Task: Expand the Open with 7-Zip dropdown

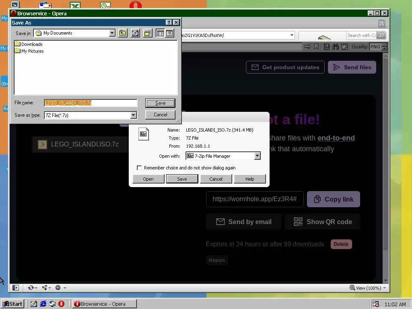Action: (x=257, y=156)
